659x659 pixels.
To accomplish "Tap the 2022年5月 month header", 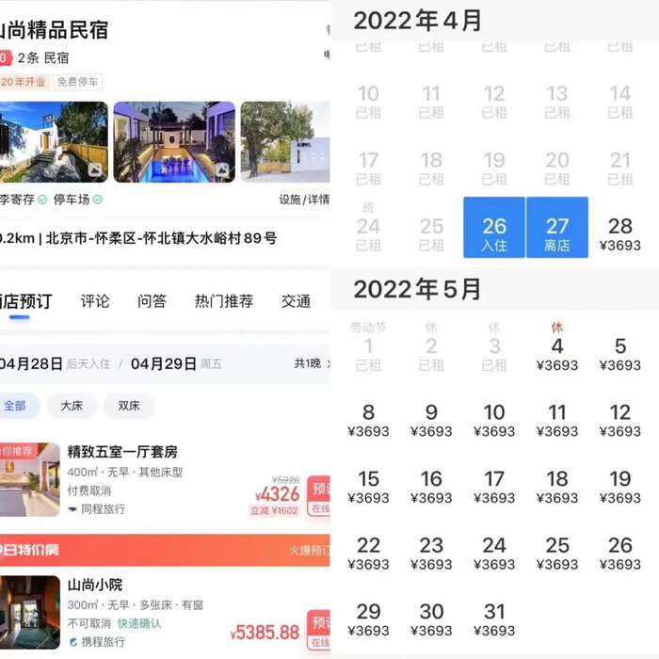I will click(417, 289).
